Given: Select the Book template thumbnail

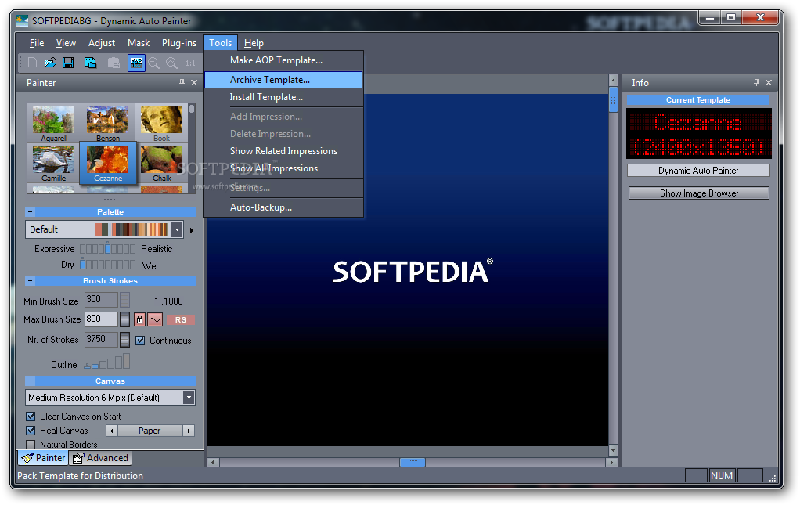Looking at the screenshot, I should click(162, 124).
